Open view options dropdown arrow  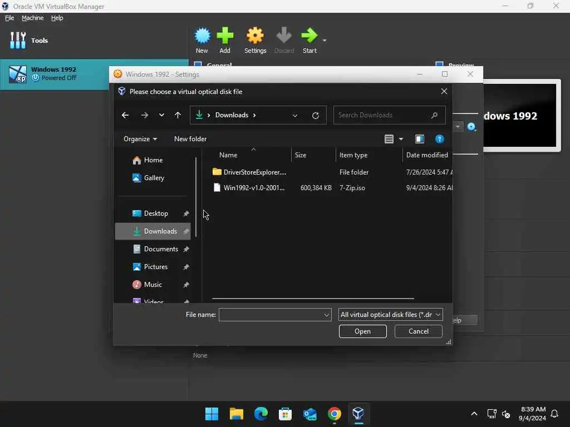pos(401,139)
